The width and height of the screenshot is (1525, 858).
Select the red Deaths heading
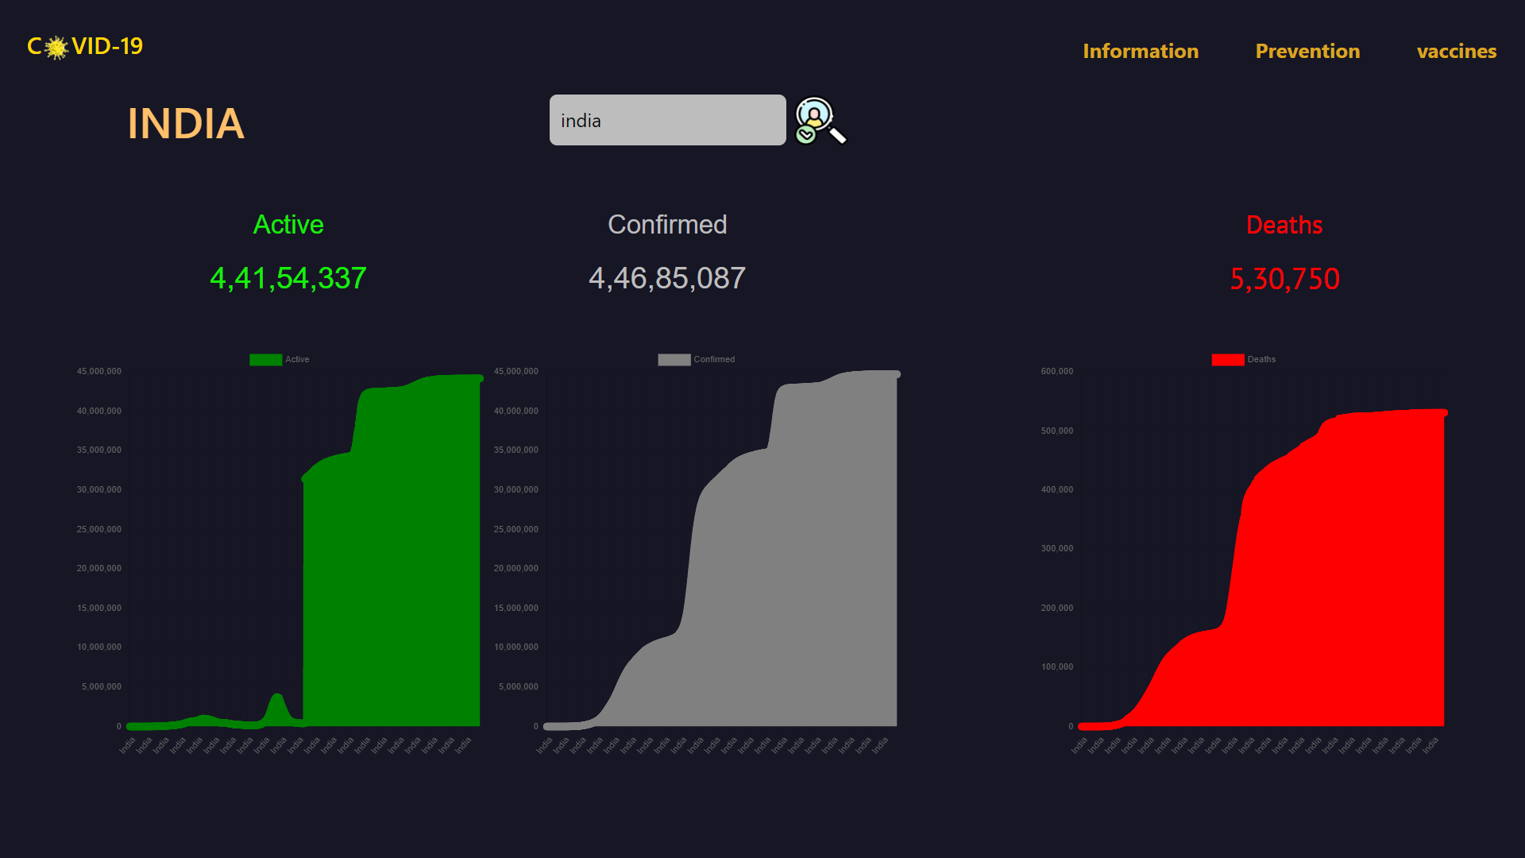click(1284, 225)
